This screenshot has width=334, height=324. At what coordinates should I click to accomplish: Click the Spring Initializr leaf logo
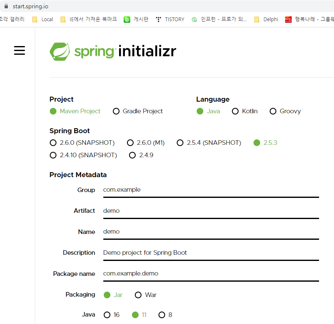(60, 51)
